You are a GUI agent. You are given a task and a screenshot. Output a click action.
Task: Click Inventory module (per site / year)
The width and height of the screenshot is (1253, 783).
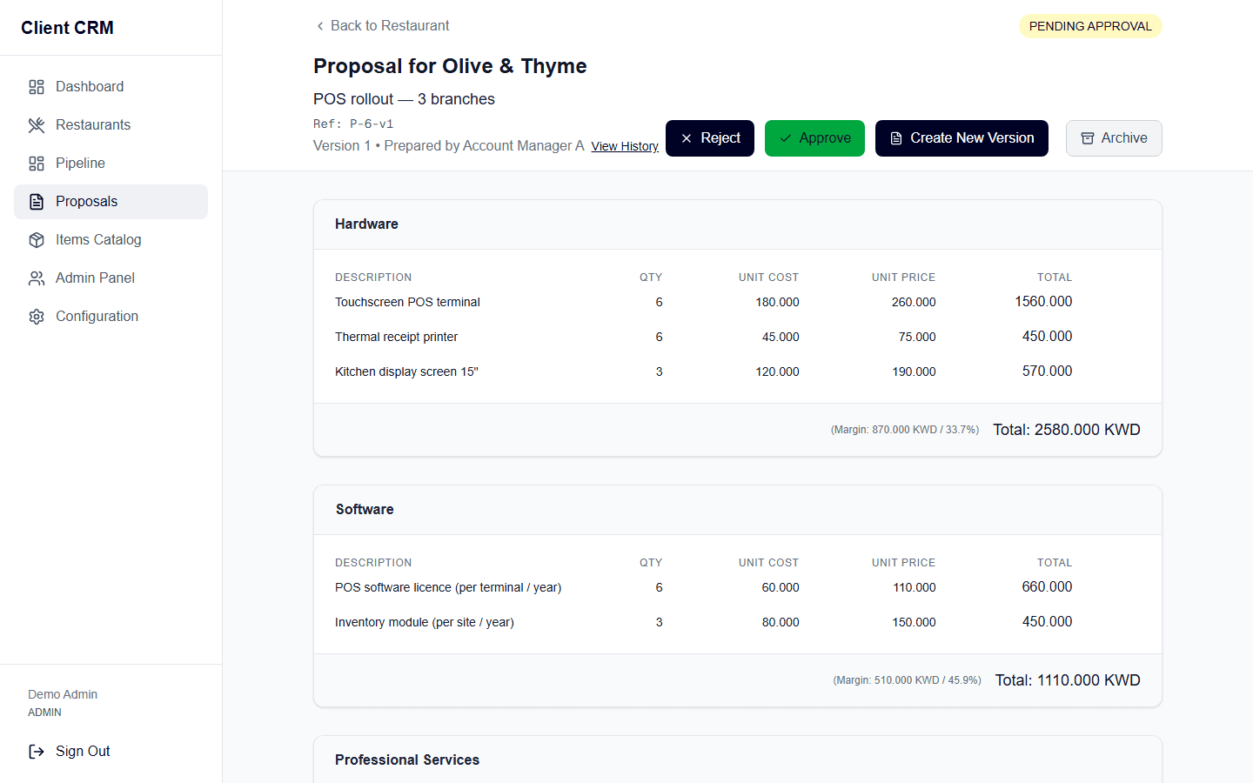click(x=425, y=622)
